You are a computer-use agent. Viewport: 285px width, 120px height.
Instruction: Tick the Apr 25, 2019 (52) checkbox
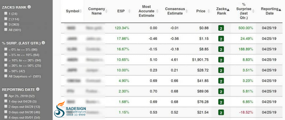pos(6,96)
